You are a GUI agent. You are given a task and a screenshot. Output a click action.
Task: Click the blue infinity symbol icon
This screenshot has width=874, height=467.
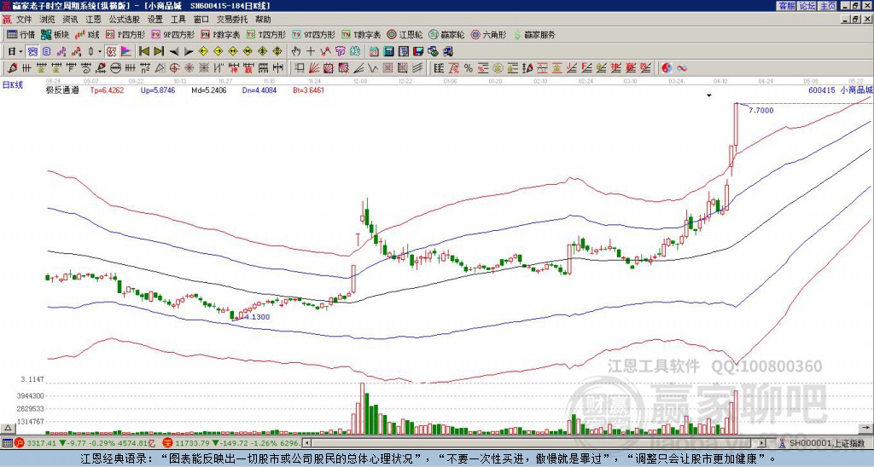point(682,68)
